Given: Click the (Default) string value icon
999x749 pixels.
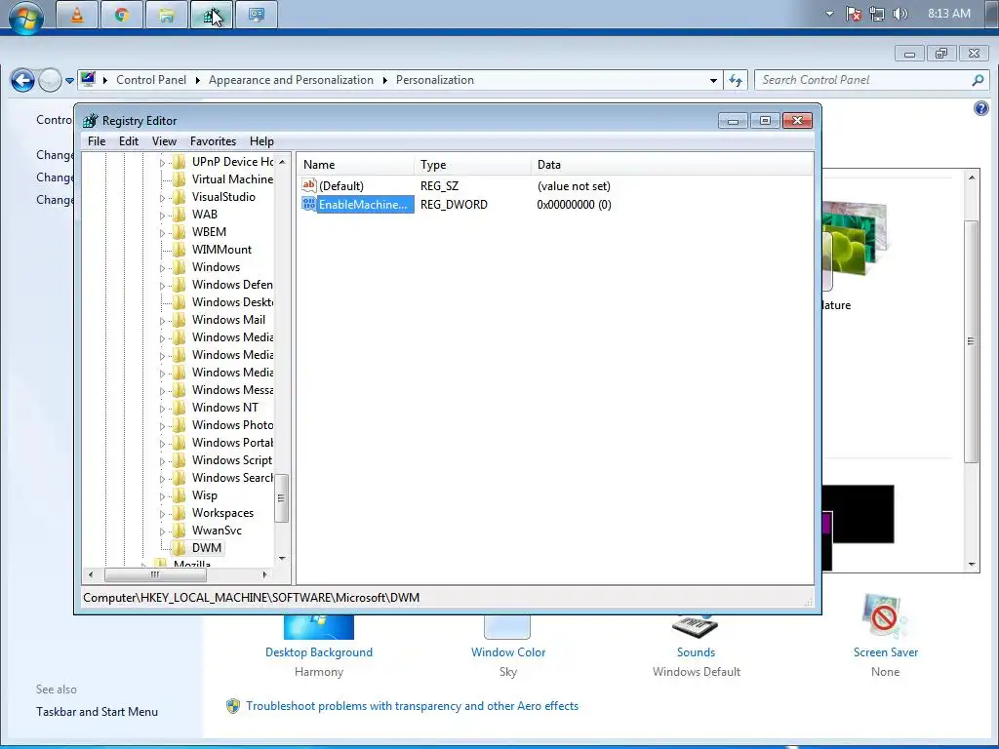Looking at the screenshot, I should point(309,185).
